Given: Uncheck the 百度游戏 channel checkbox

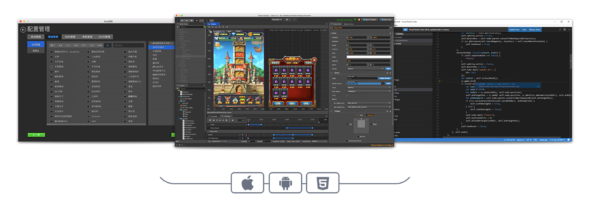Looking at the screenshot, I should [x=51, y=67].
